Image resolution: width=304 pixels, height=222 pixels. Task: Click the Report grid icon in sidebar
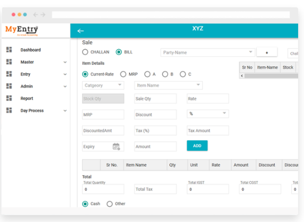pos(9,99)
